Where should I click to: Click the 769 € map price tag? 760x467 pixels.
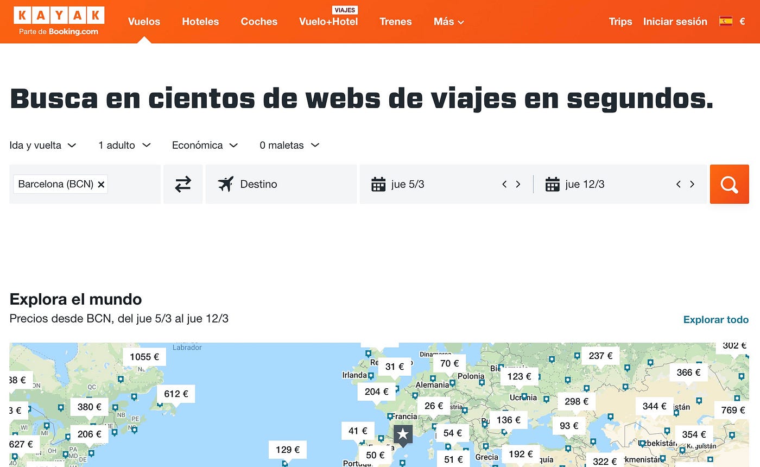[x=733, y=410]
